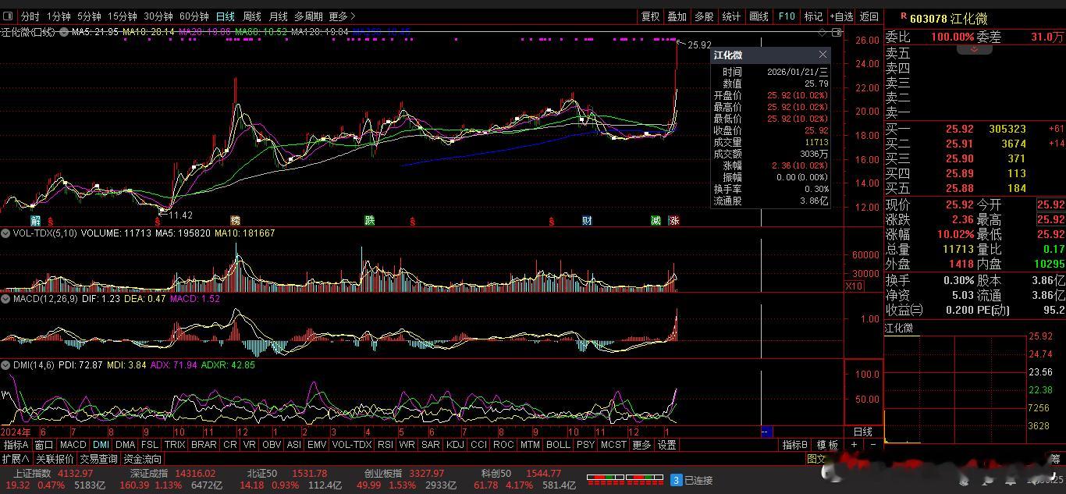
Task: Open the 扩展∧ expansion panel
Action: pyautogui.click(x=16, y=459)
